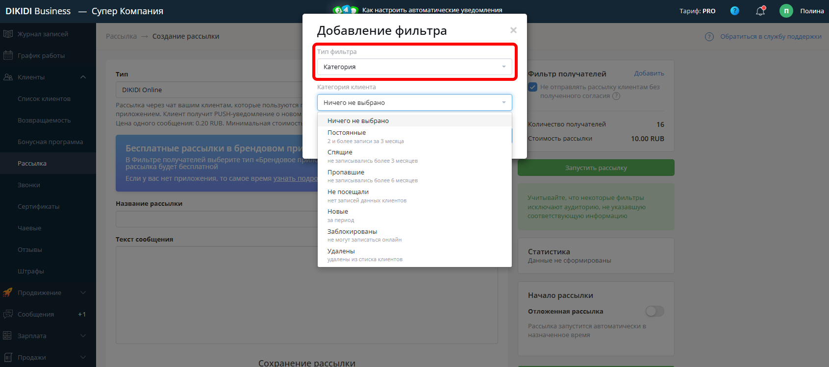The width and height of the screenshot is (829, 367).
Task: Close the Добавление фильтра dialog
Action: (x=513, y=30)
